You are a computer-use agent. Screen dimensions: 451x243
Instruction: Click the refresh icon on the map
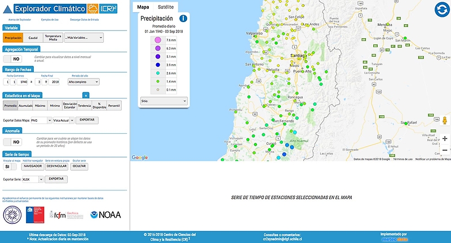point(441,10)
